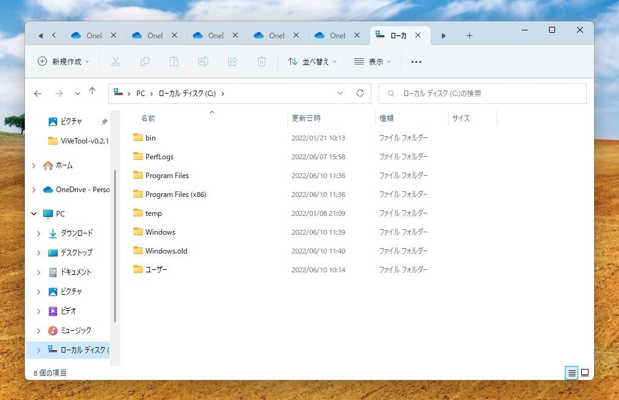Click ローカル ディスク (C:) breadcrumb
The image size is (619, 400).
pyautogui.click(x=187, y=94)
